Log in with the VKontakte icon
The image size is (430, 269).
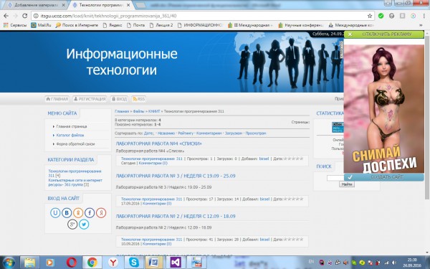coord(67,213)
